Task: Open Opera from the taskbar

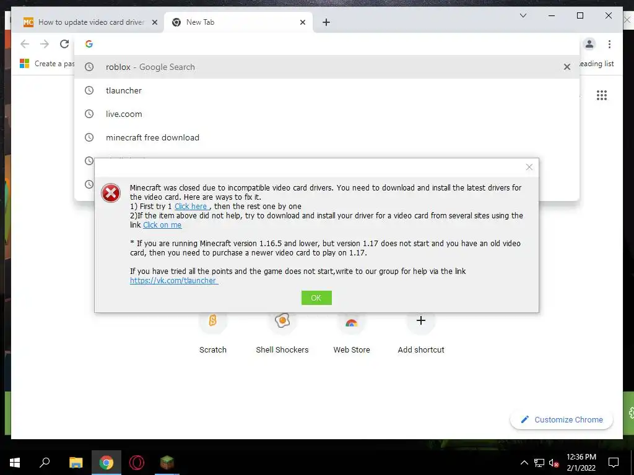Action: (137, 463)
